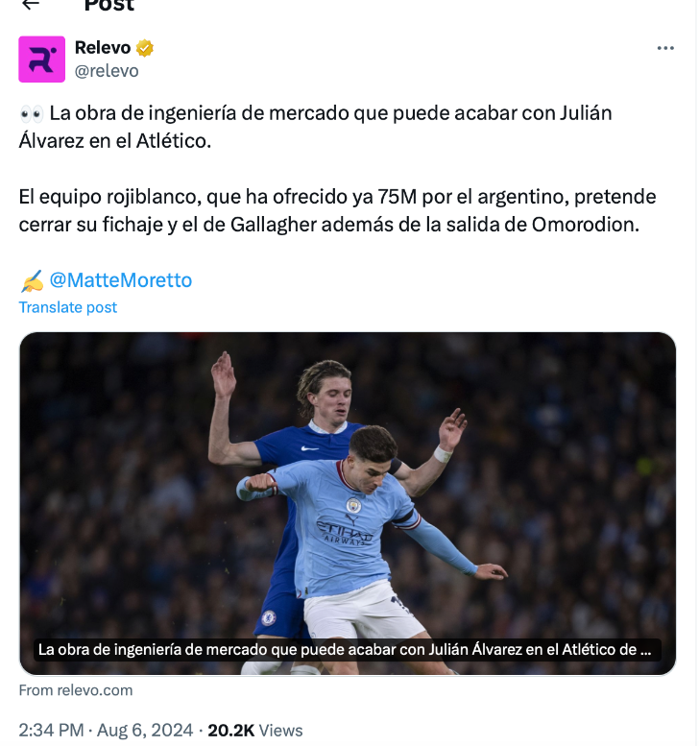699x746 pixels.
Task: Click Translate post
Action: pos(67,307)
